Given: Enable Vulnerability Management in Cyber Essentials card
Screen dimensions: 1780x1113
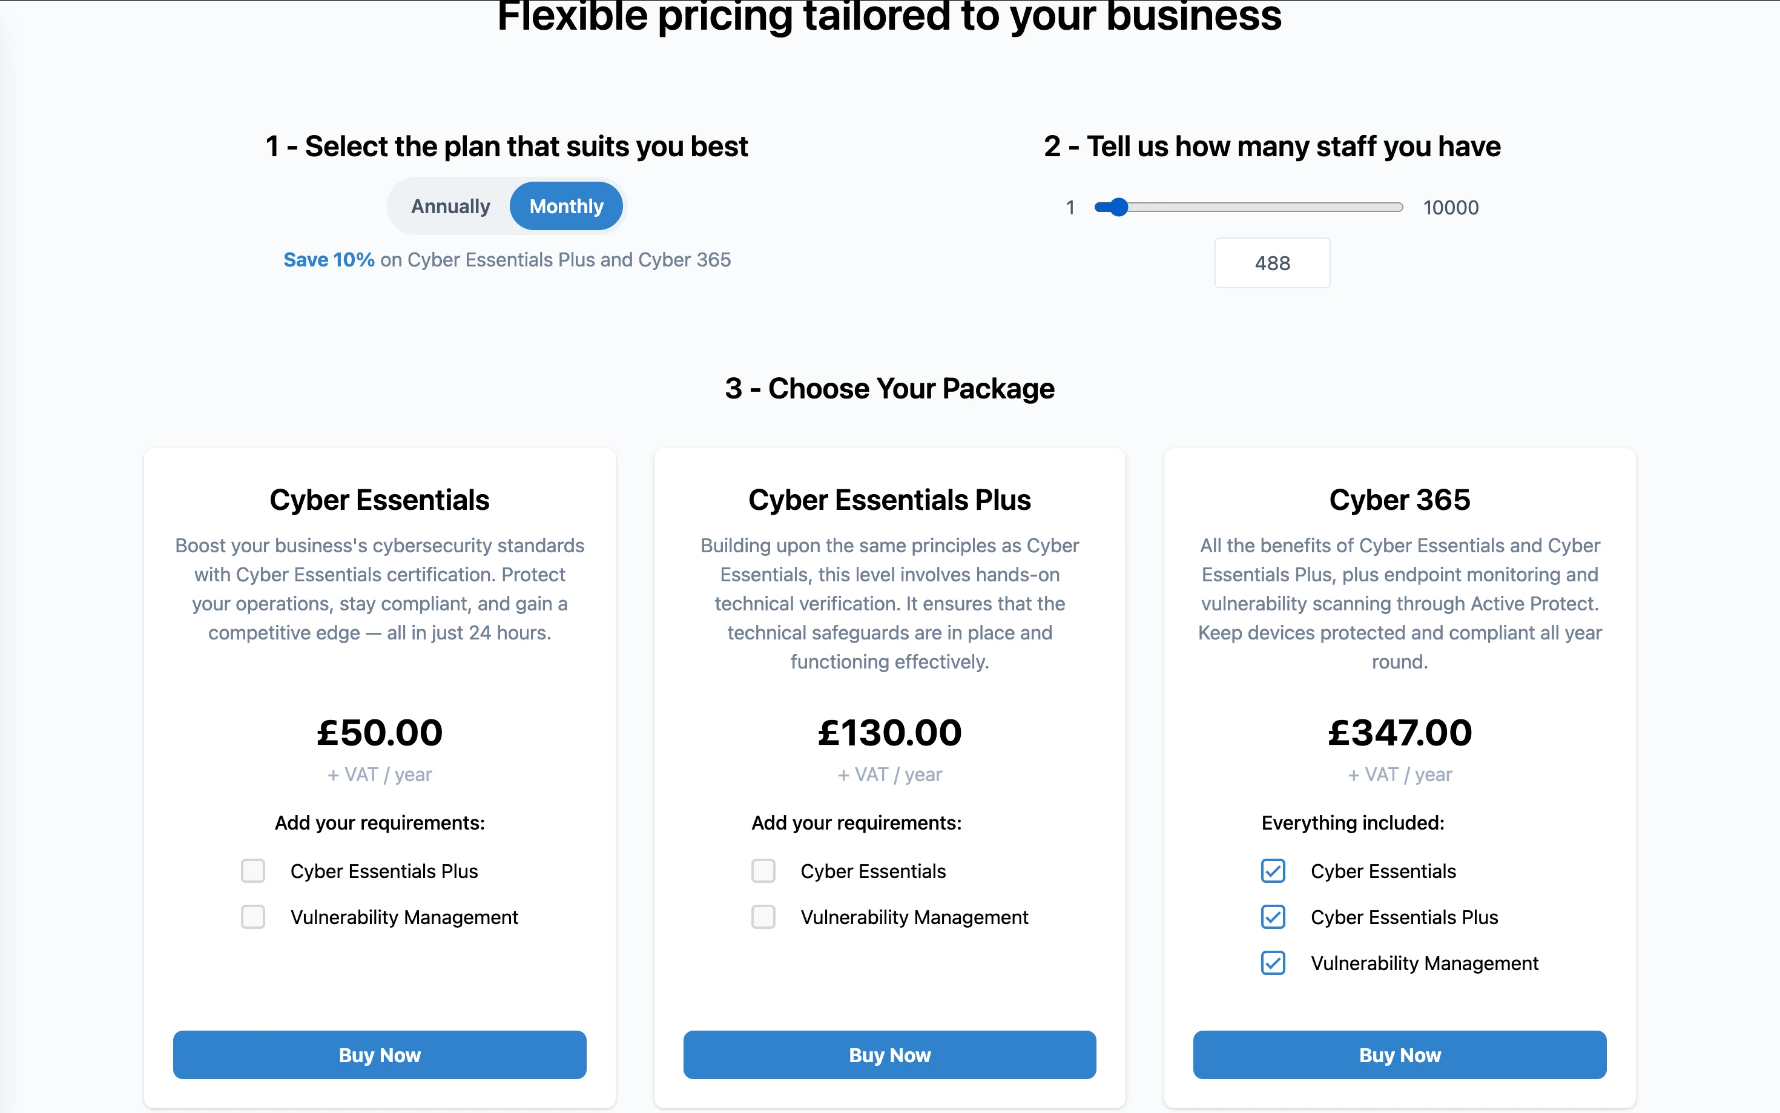Looking at the screenshot, I should pyautogui.click(x=253, y=917).
